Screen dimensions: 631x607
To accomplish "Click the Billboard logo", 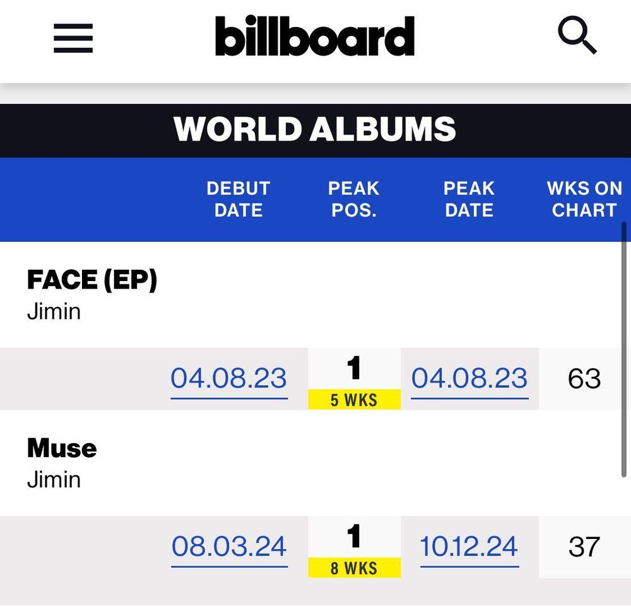I will tap(315, 36).
